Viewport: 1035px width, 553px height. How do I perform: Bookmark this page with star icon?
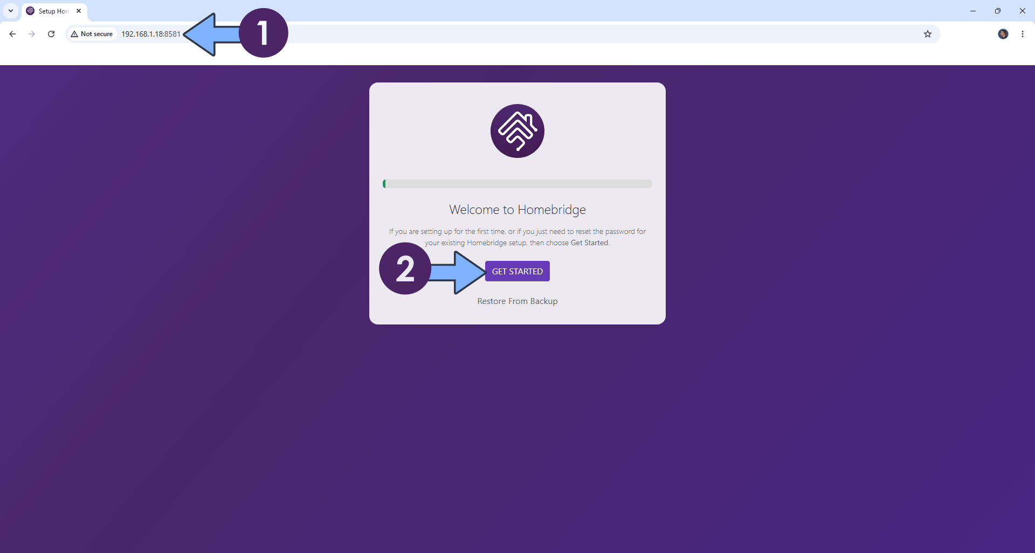[928, 34]
